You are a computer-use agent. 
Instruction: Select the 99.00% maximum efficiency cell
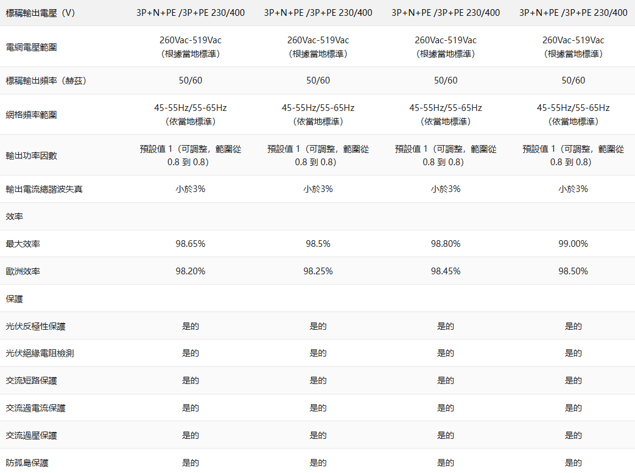pos(574,244)
